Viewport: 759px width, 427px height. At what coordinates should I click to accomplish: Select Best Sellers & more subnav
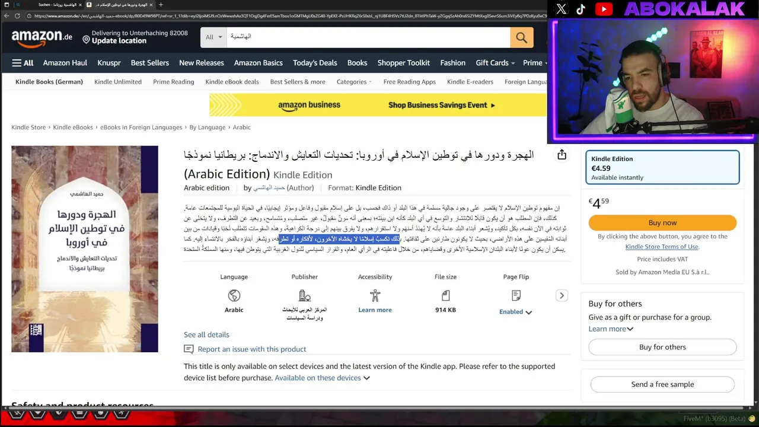pos(298,82)
